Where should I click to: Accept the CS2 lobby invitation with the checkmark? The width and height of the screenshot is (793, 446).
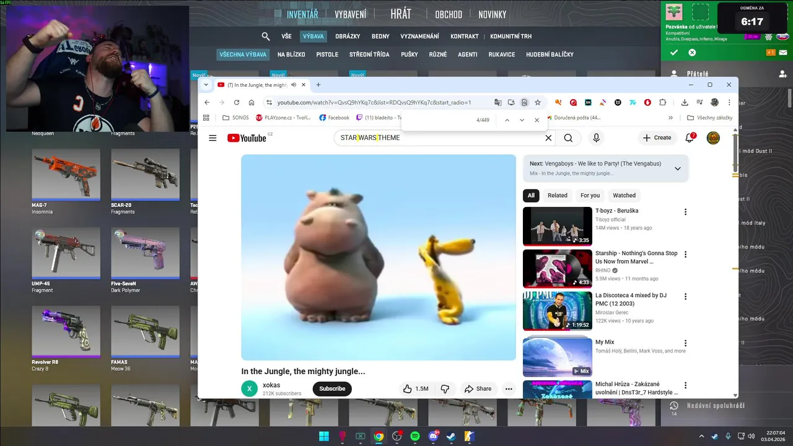pos(674,53)
